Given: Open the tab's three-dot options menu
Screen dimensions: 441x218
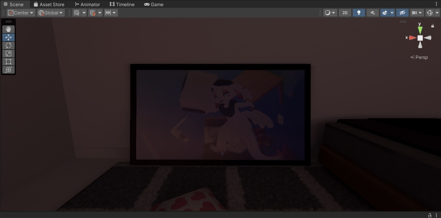Looking at the screenshot, I should click(x=437, y=4).
